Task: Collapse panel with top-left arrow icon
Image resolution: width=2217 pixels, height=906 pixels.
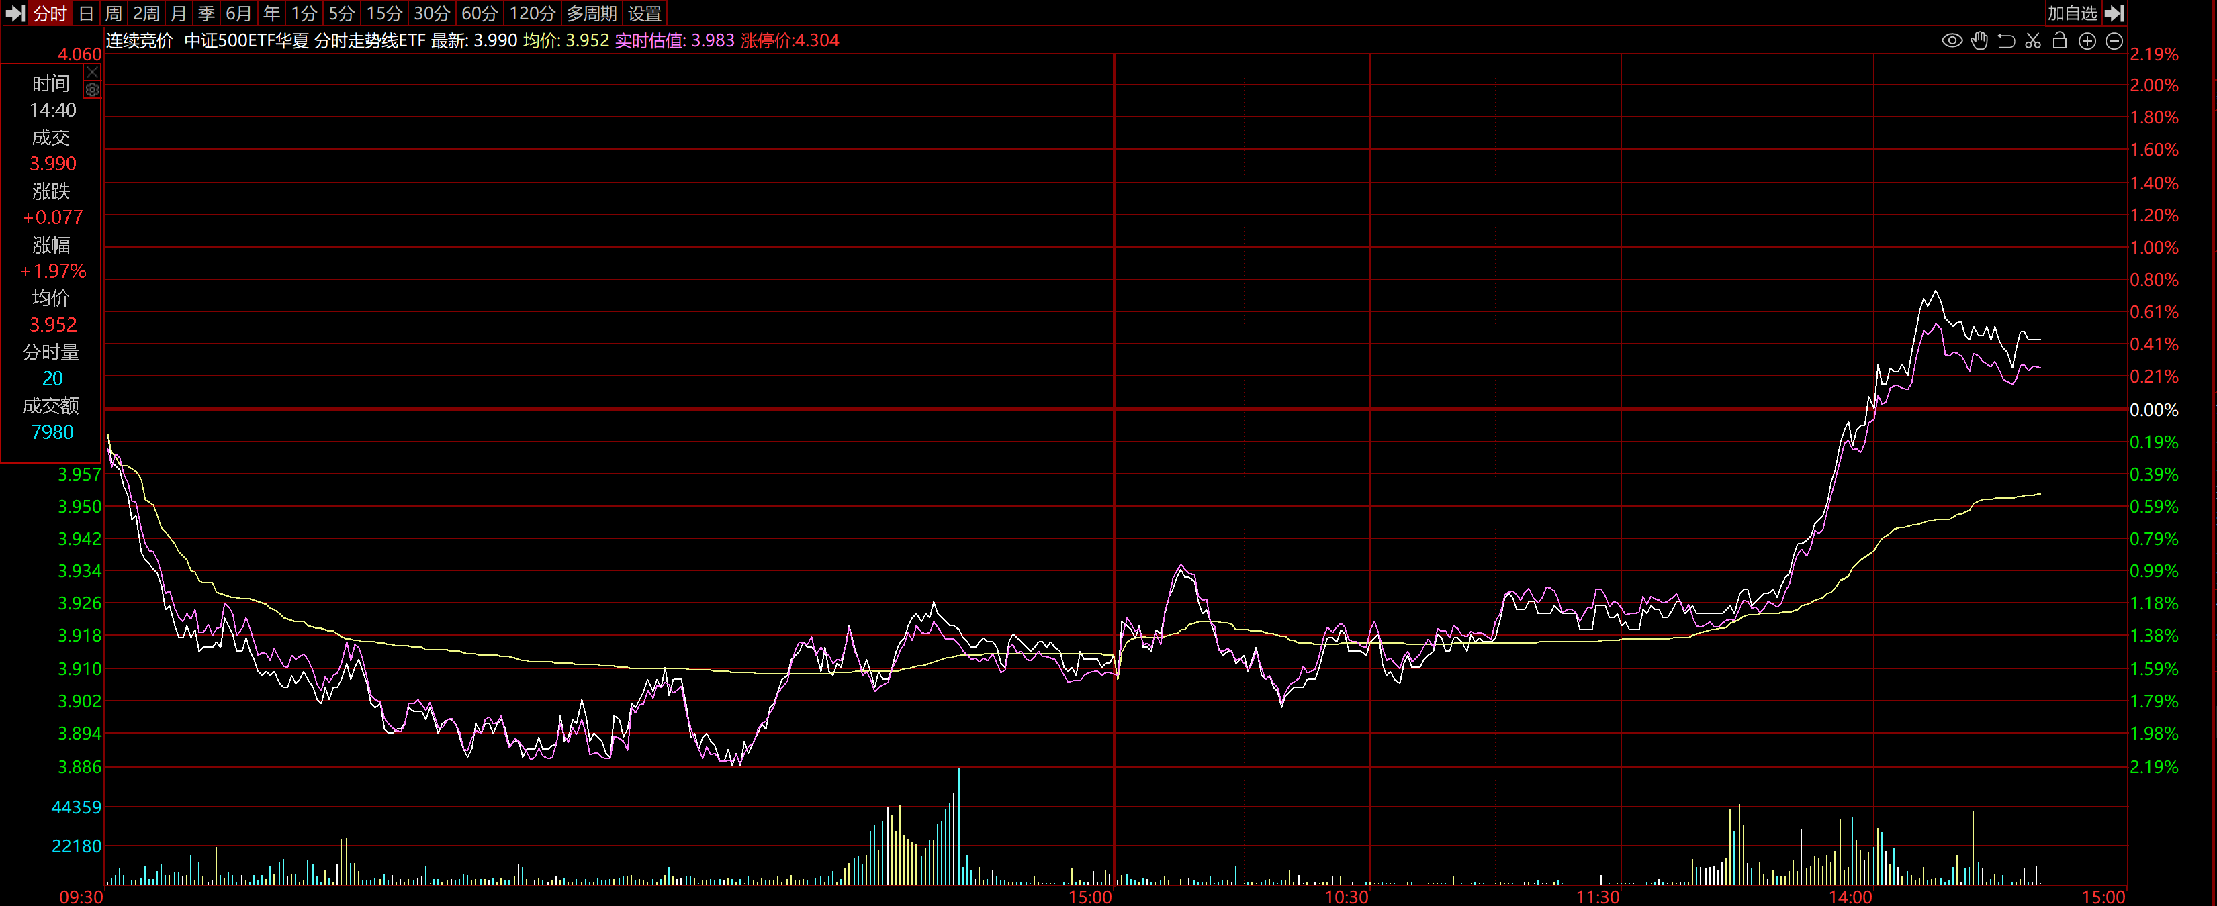Action: [x=15, y=13]
